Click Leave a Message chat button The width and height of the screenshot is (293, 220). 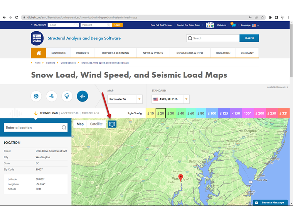(x=270, y=203)
